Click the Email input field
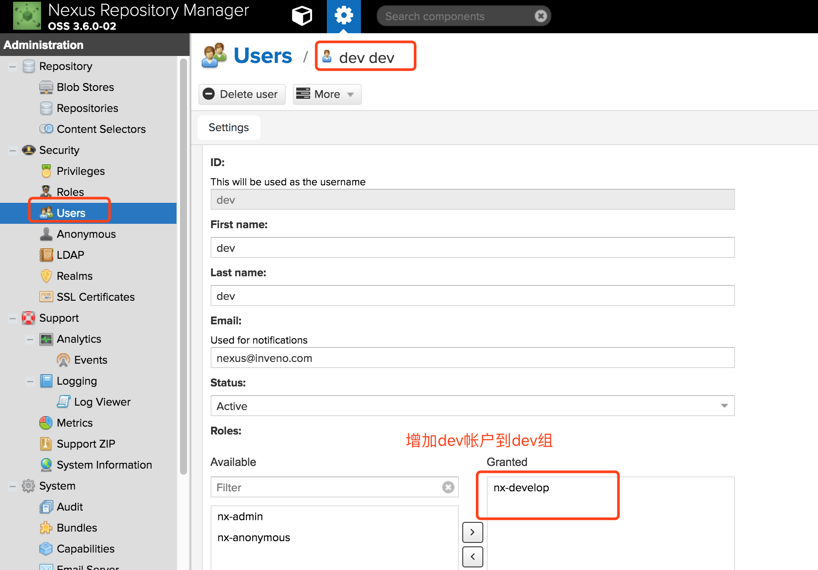Image resolution: width=818 pixels, height=570 pixels. pyautogui.click(x=472, y=358)
